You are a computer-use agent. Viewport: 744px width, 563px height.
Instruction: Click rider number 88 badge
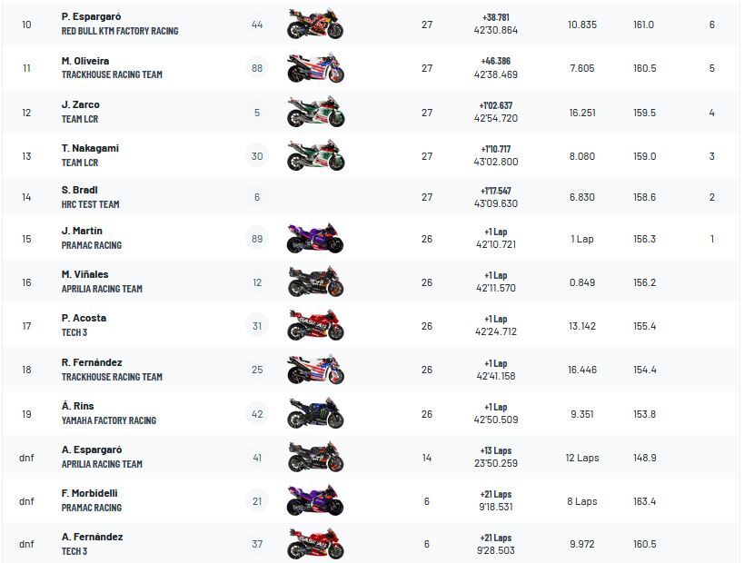(x=257, y=68)
